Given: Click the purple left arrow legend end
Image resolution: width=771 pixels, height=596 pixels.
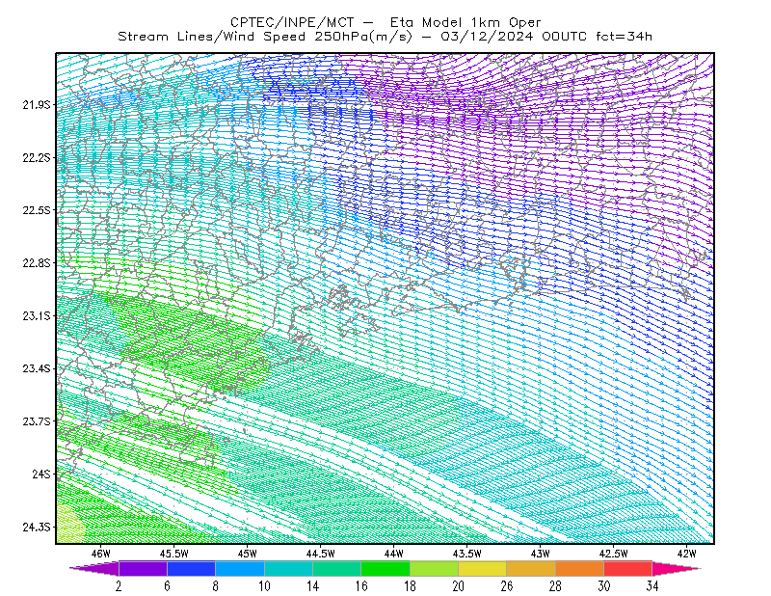Looking at the screenshot, I should tap(94, 568).
